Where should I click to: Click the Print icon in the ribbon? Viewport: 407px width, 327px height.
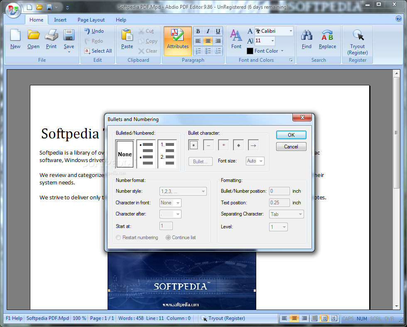(51, 35)
